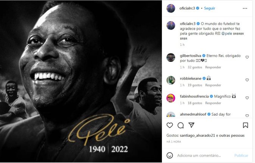
Task: Open comments via speech bubble icon
Action: coord(180,125)
